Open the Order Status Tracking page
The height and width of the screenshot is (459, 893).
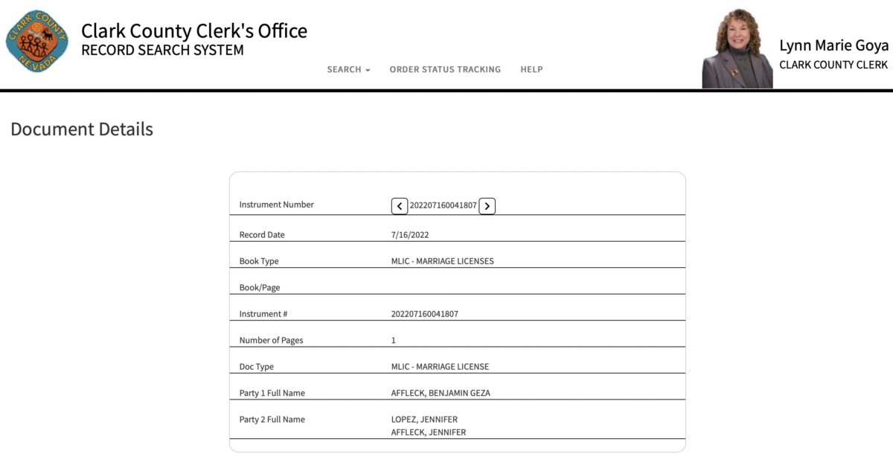pos(445,69)
